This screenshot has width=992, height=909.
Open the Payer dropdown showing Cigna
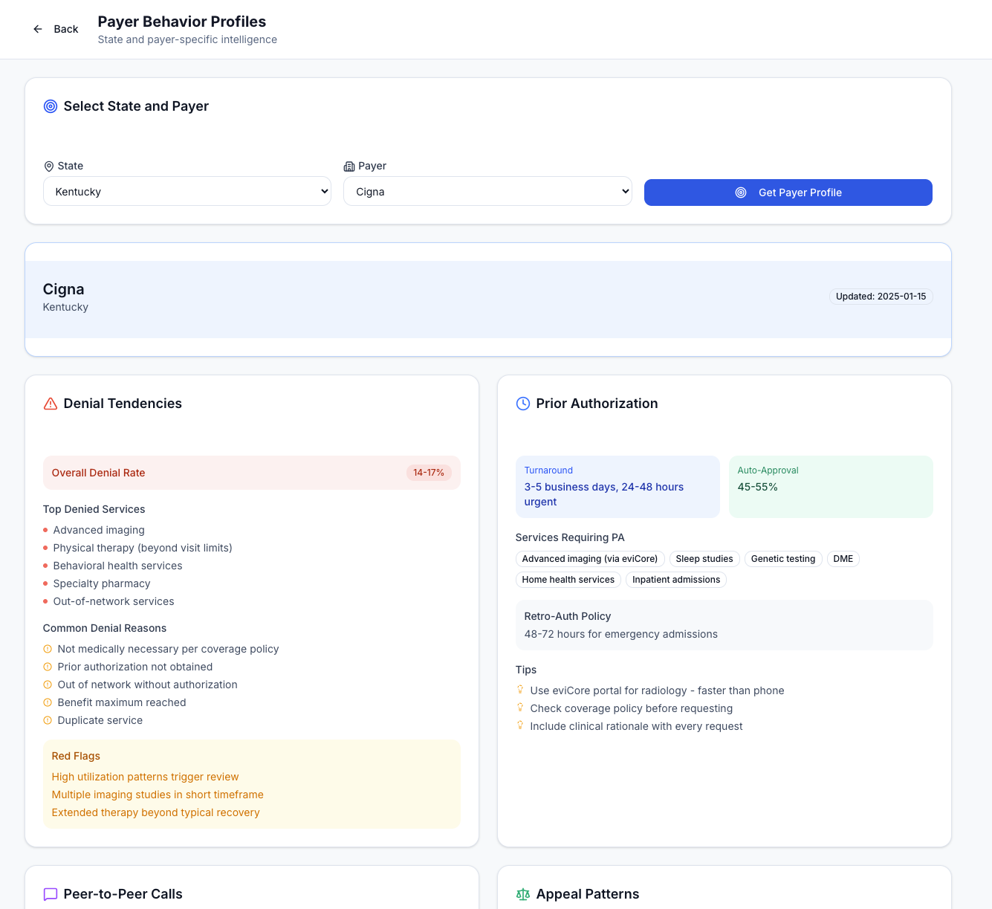(x=487, y=191)
